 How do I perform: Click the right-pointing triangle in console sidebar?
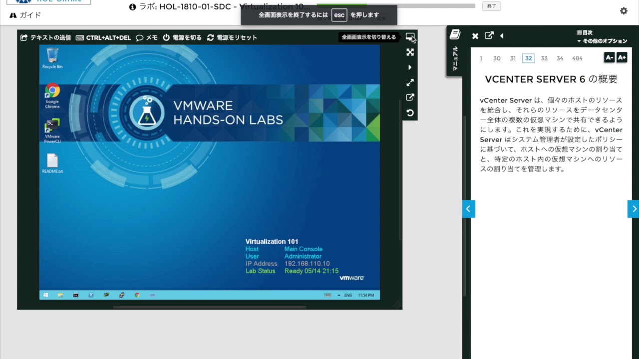coord(410,67)
